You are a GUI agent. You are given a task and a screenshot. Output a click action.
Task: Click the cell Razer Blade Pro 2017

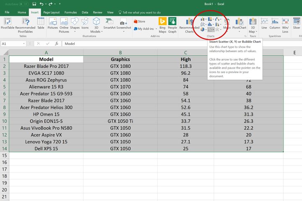(x=46, y=66)
